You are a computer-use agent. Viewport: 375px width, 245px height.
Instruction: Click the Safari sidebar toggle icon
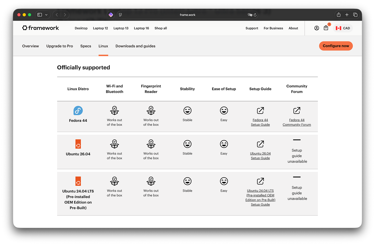click(x=40, y=15)
